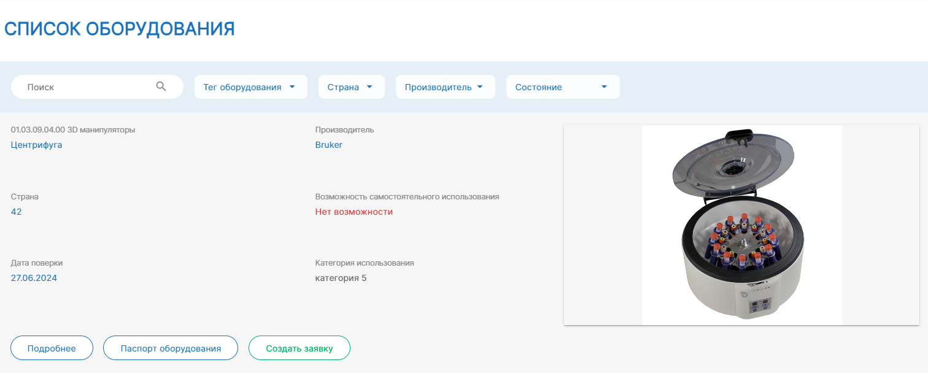
Task: Select the country value 42
Action: (17, 212)
